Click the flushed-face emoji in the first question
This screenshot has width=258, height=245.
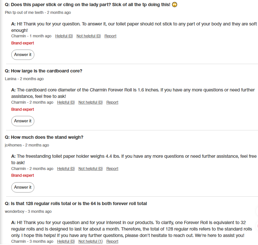tap(175, 5)
